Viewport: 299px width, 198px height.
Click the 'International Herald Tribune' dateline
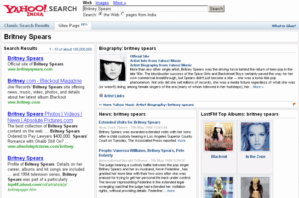[x=142, y=160]
